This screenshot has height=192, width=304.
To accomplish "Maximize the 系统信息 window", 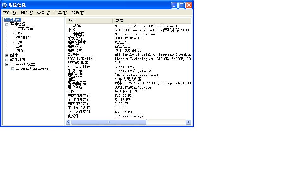I will click(181, 5).
